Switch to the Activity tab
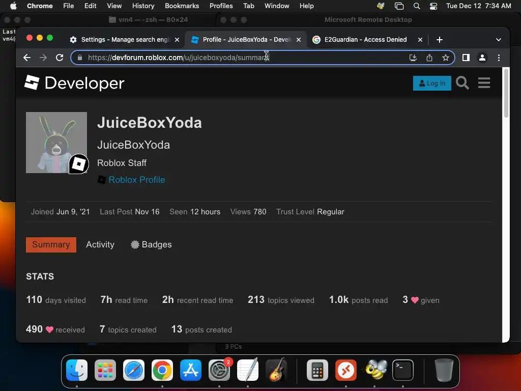Screen dimensions: 521x391 pyautogui.click(x=100, y=245)
